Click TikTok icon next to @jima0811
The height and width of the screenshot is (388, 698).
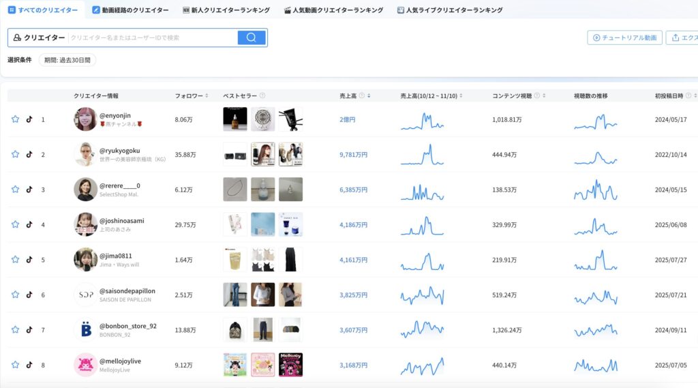click(x=29, y=260)
